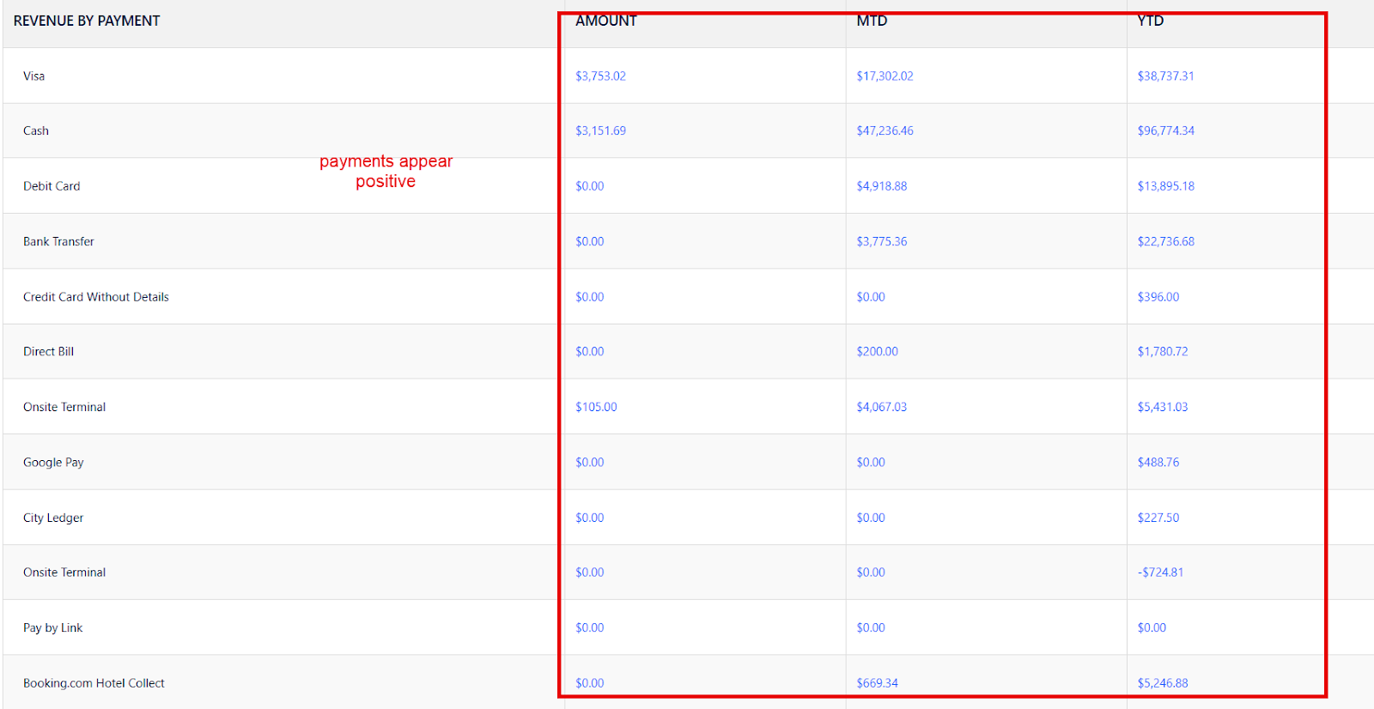Viewport: 1374px width, 709px height.
Task: Click Visa MTD value $17,302.02
Action: (x=885, y=76)
